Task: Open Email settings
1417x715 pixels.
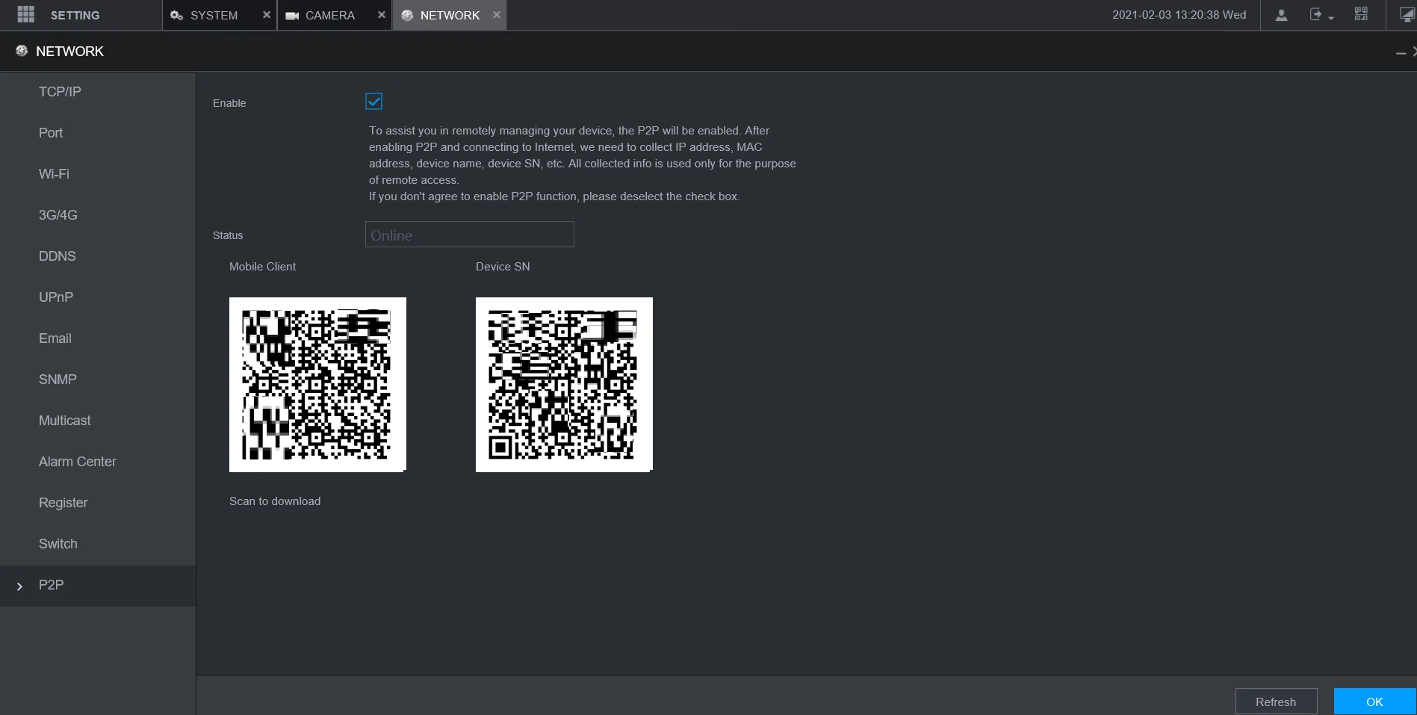Action: click(x=98, y=338)
